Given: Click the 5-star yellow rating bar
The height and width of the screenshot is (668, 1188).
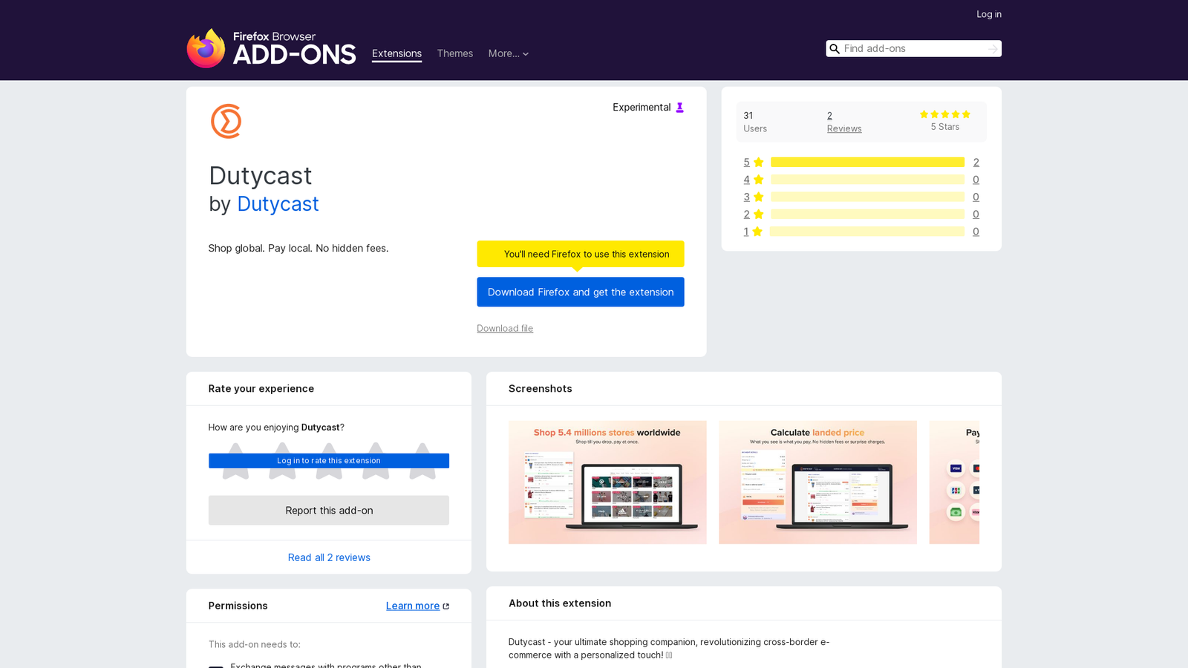Looking at the screenshot, I should point(867,162).
